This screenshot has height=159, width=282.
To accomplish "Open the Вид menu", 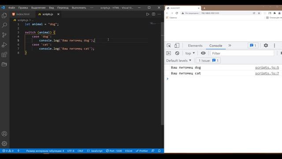I will 52,8.
